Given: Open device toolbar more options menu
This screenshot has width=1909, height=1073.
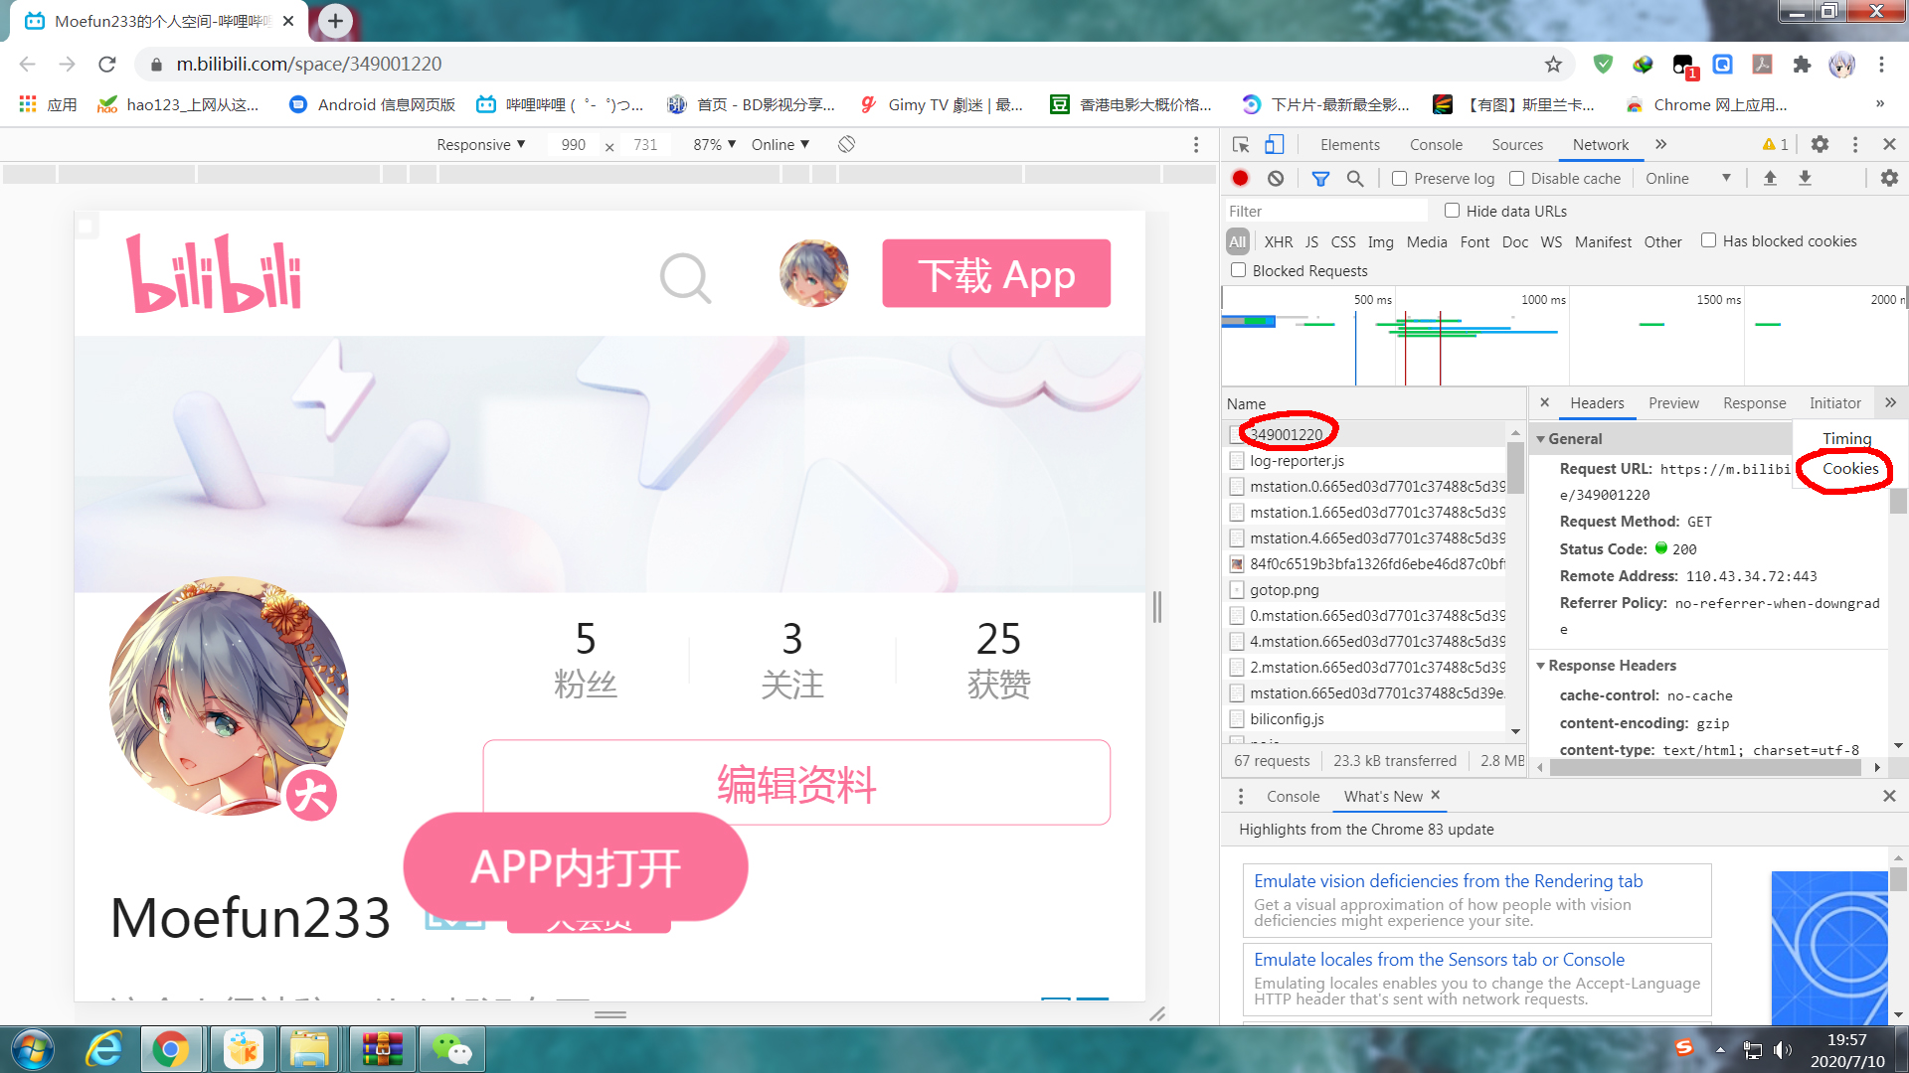Looking at the screenshot, I should (1196, 145).
